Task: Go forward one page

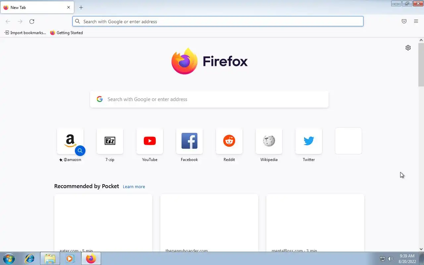Action: (x=20, y=22)
